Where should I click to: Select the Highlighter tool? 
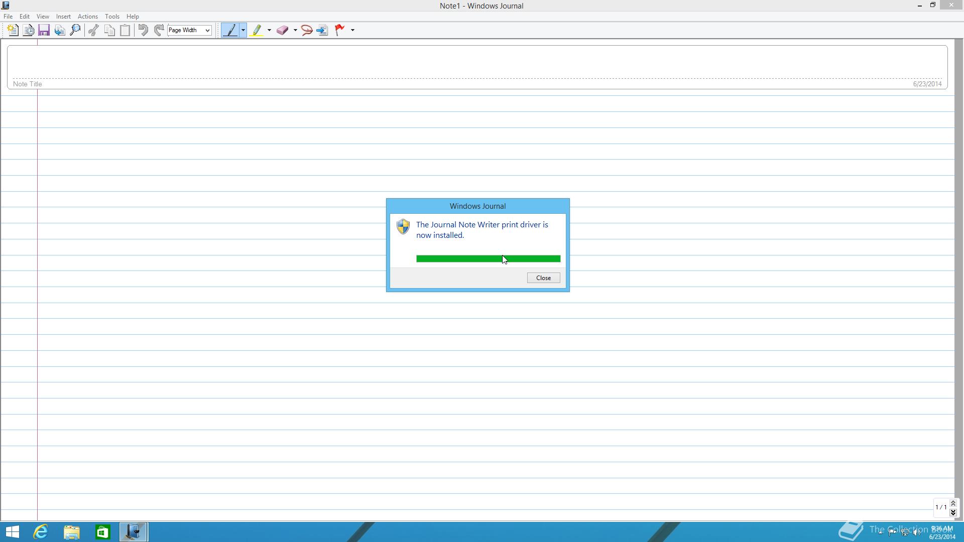point(257,30)
